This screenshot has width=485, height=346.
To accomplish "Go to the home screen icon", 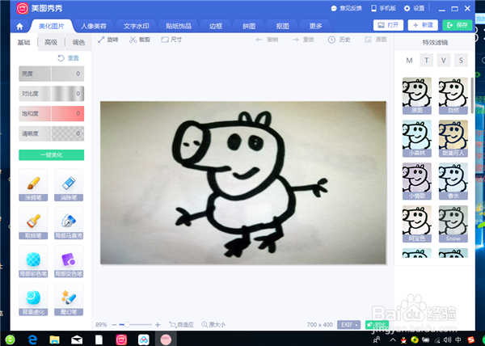I will click(x=19, y=27).
